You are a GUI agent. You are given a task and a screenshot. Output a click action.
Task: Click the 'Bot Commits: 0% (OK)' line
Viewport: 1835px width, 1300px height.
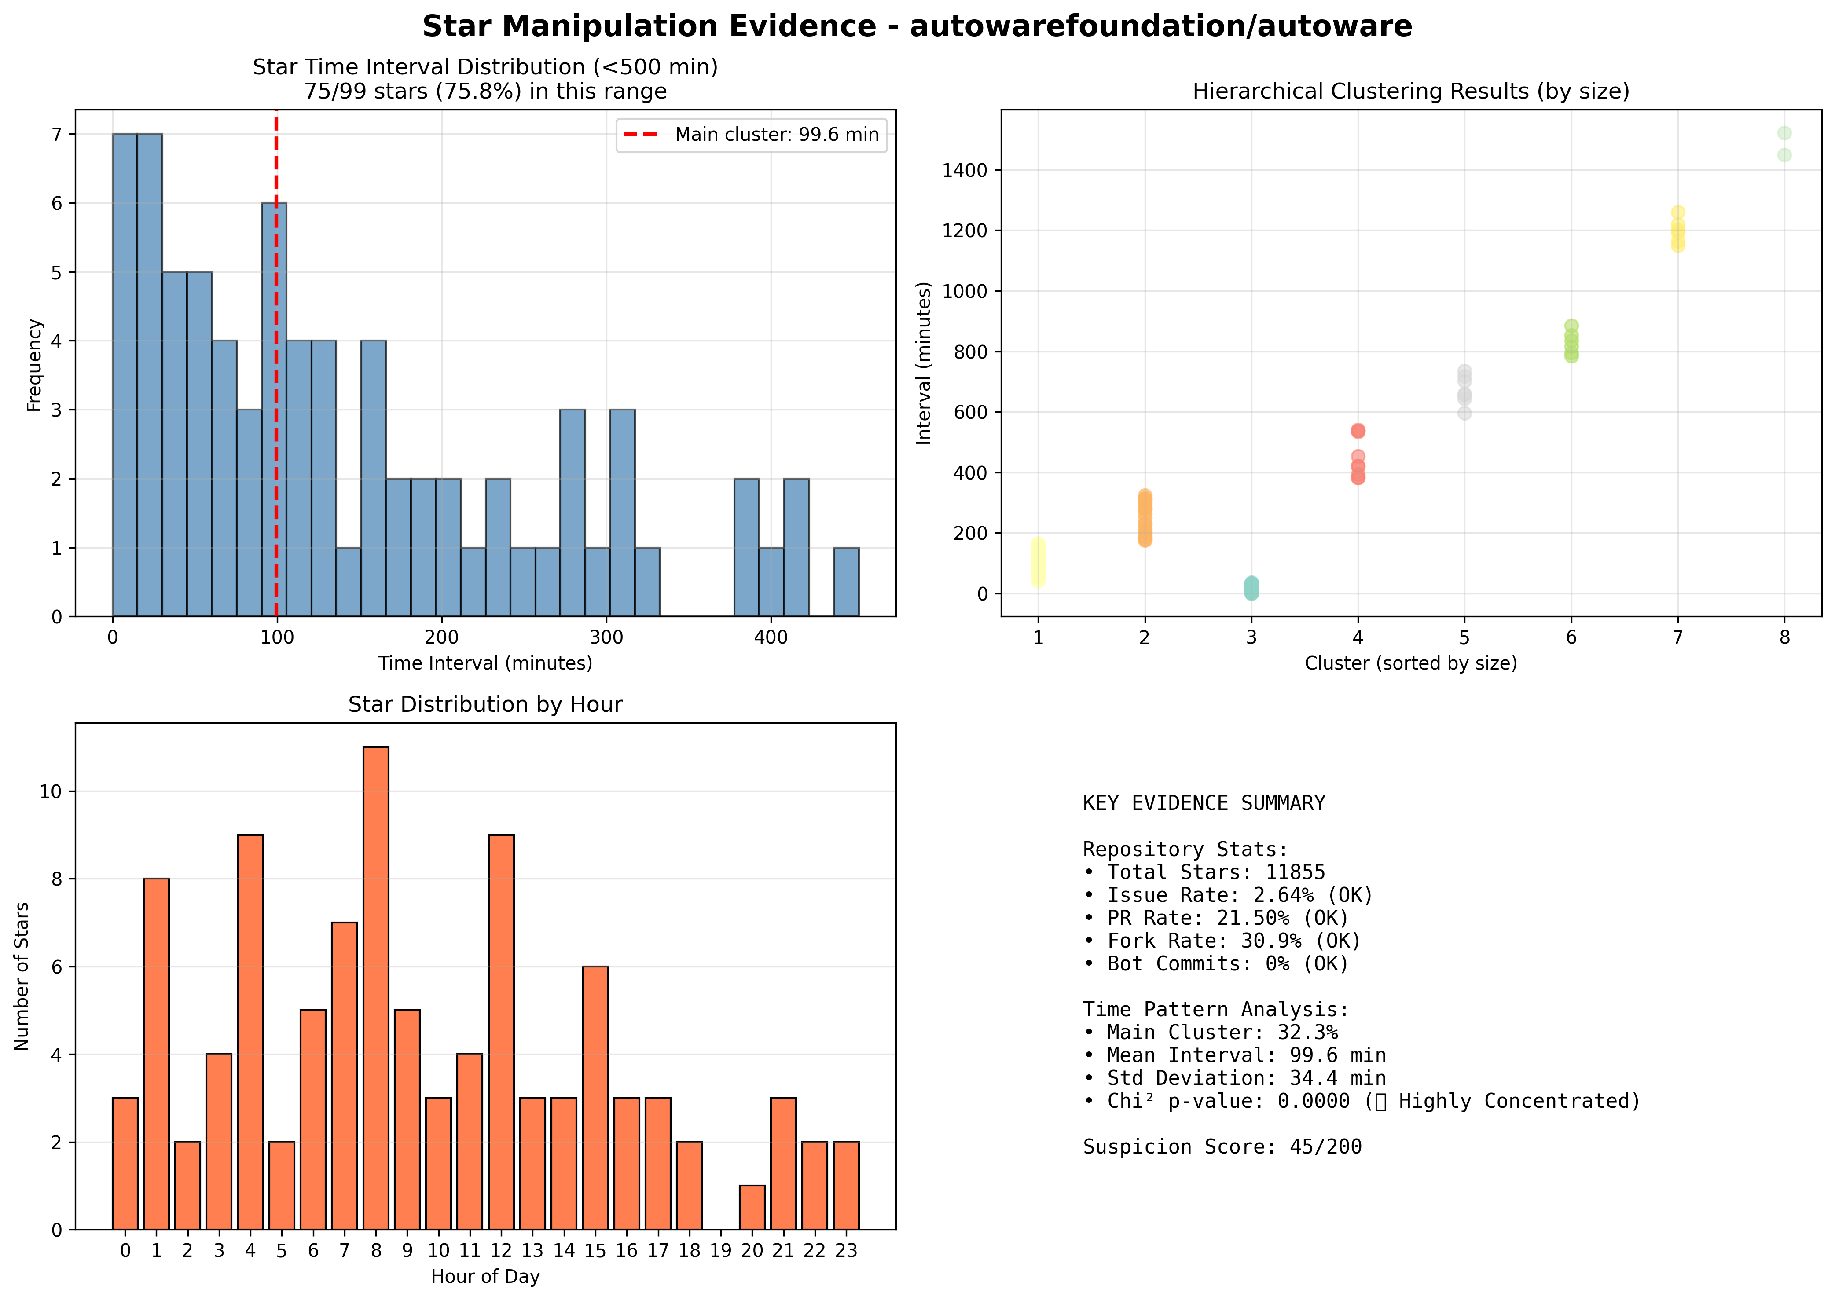point(1216,964)
